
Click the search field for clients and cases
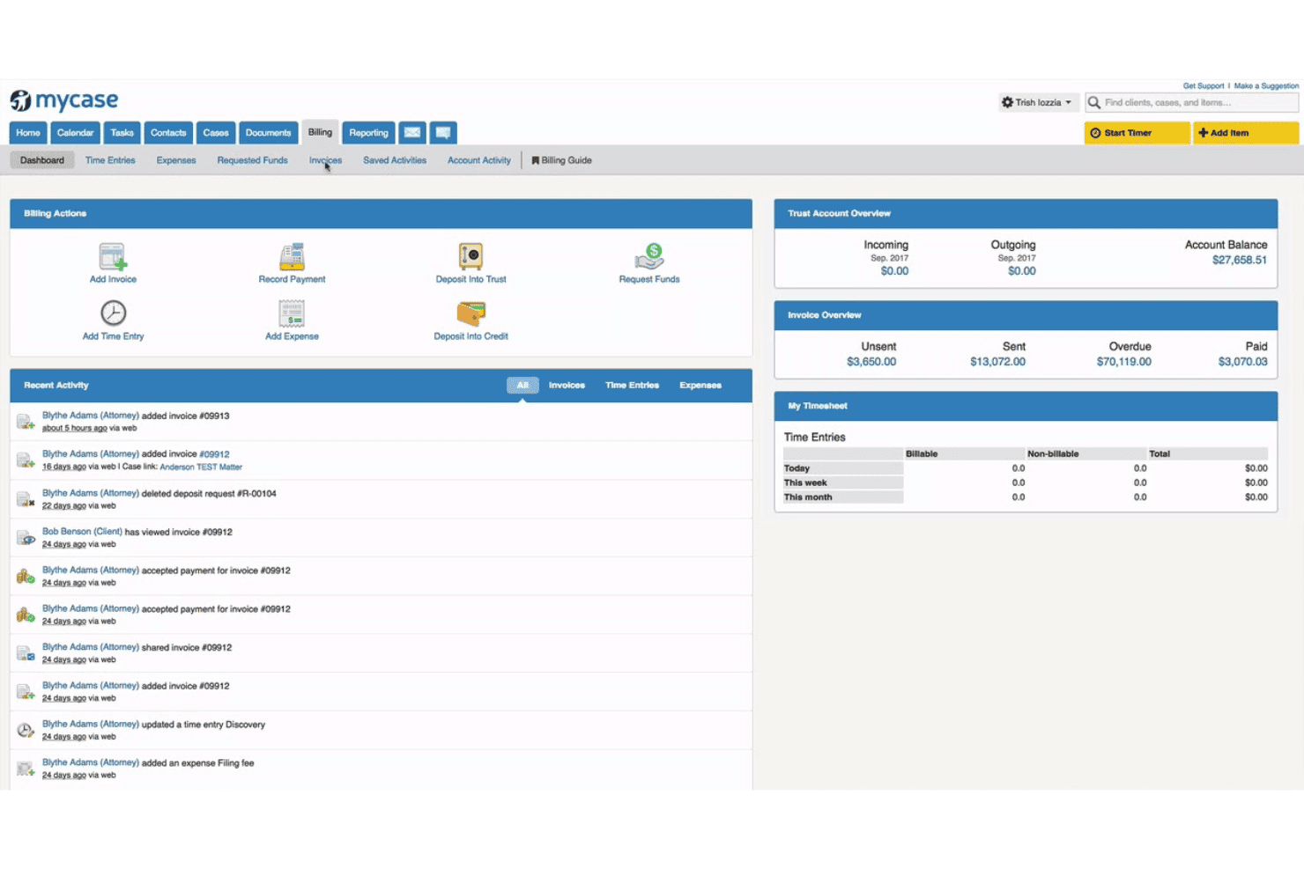pos(1192,103)
